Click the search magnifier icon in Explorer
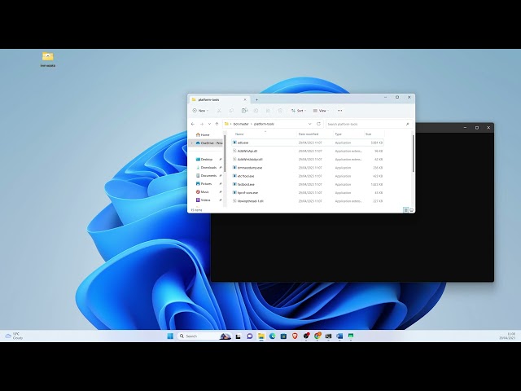Viewport: 521px width, 391px height. pos(407,124)
